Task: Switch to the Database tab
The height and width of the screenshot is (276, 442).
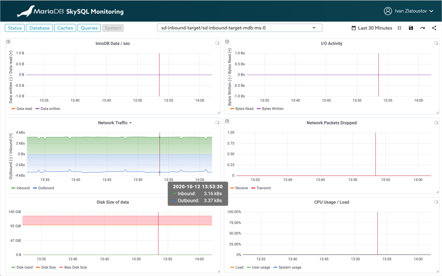Action: [39, 28]
